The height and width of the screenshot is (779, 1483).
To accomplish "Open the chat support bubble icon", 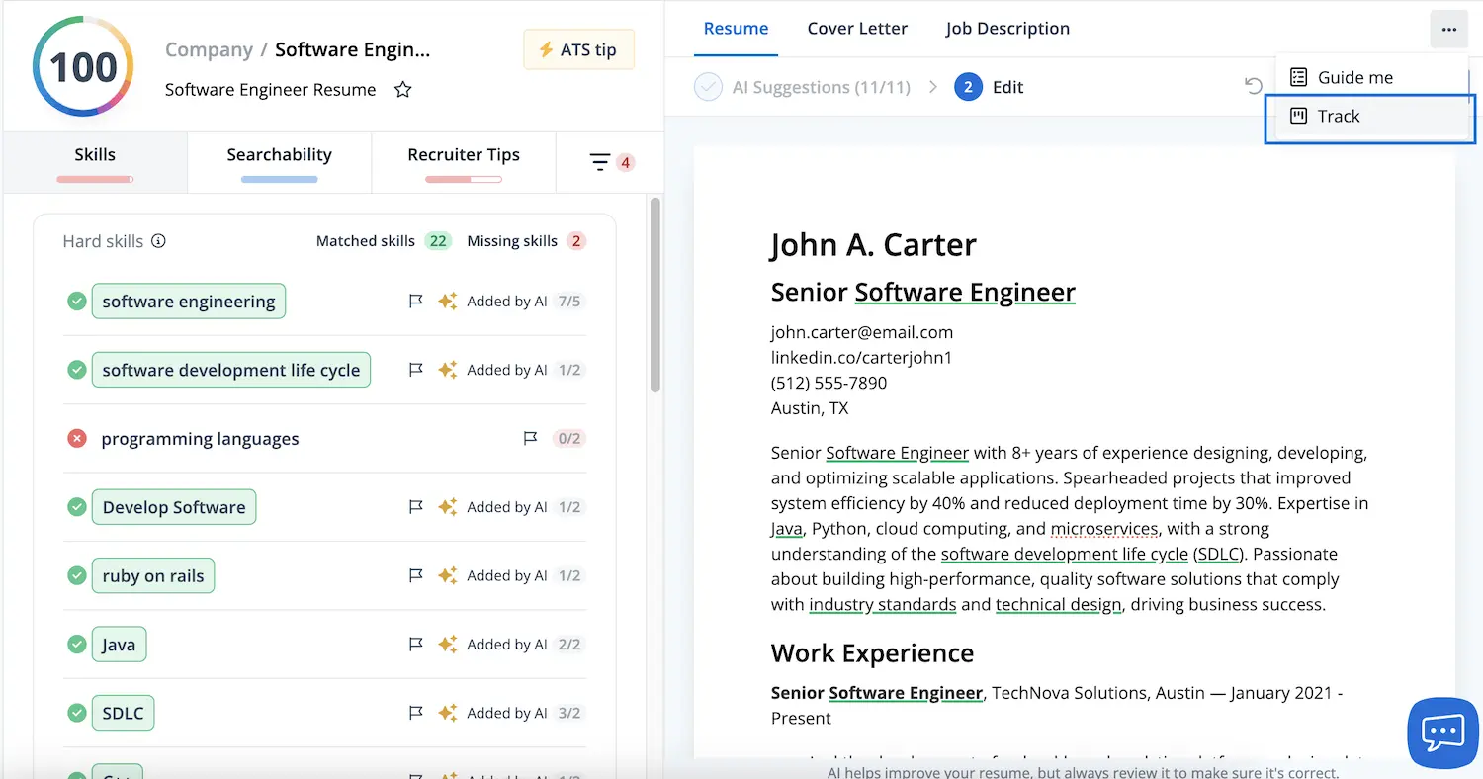I will point(1443,733).
